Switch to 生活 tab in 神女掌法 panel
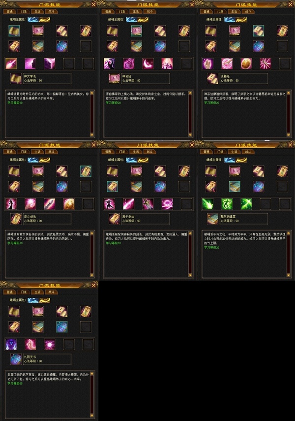 tap(37, 11)
